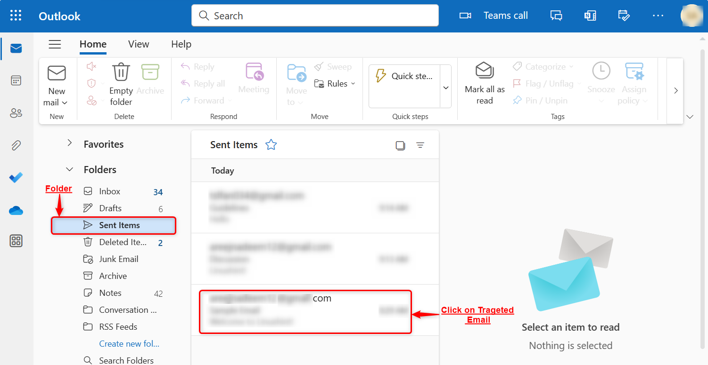Click the Outlook brand title
708x365 pixels.
point(59,16)
